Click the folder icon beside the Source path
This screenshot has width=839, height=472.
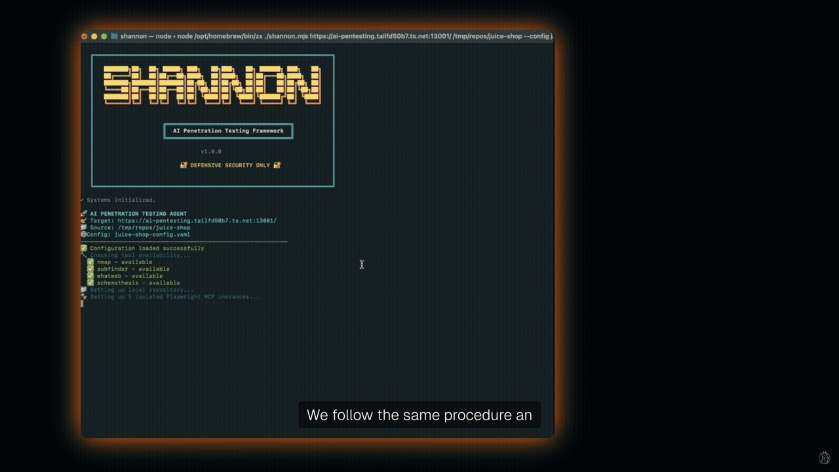(84, 227)
